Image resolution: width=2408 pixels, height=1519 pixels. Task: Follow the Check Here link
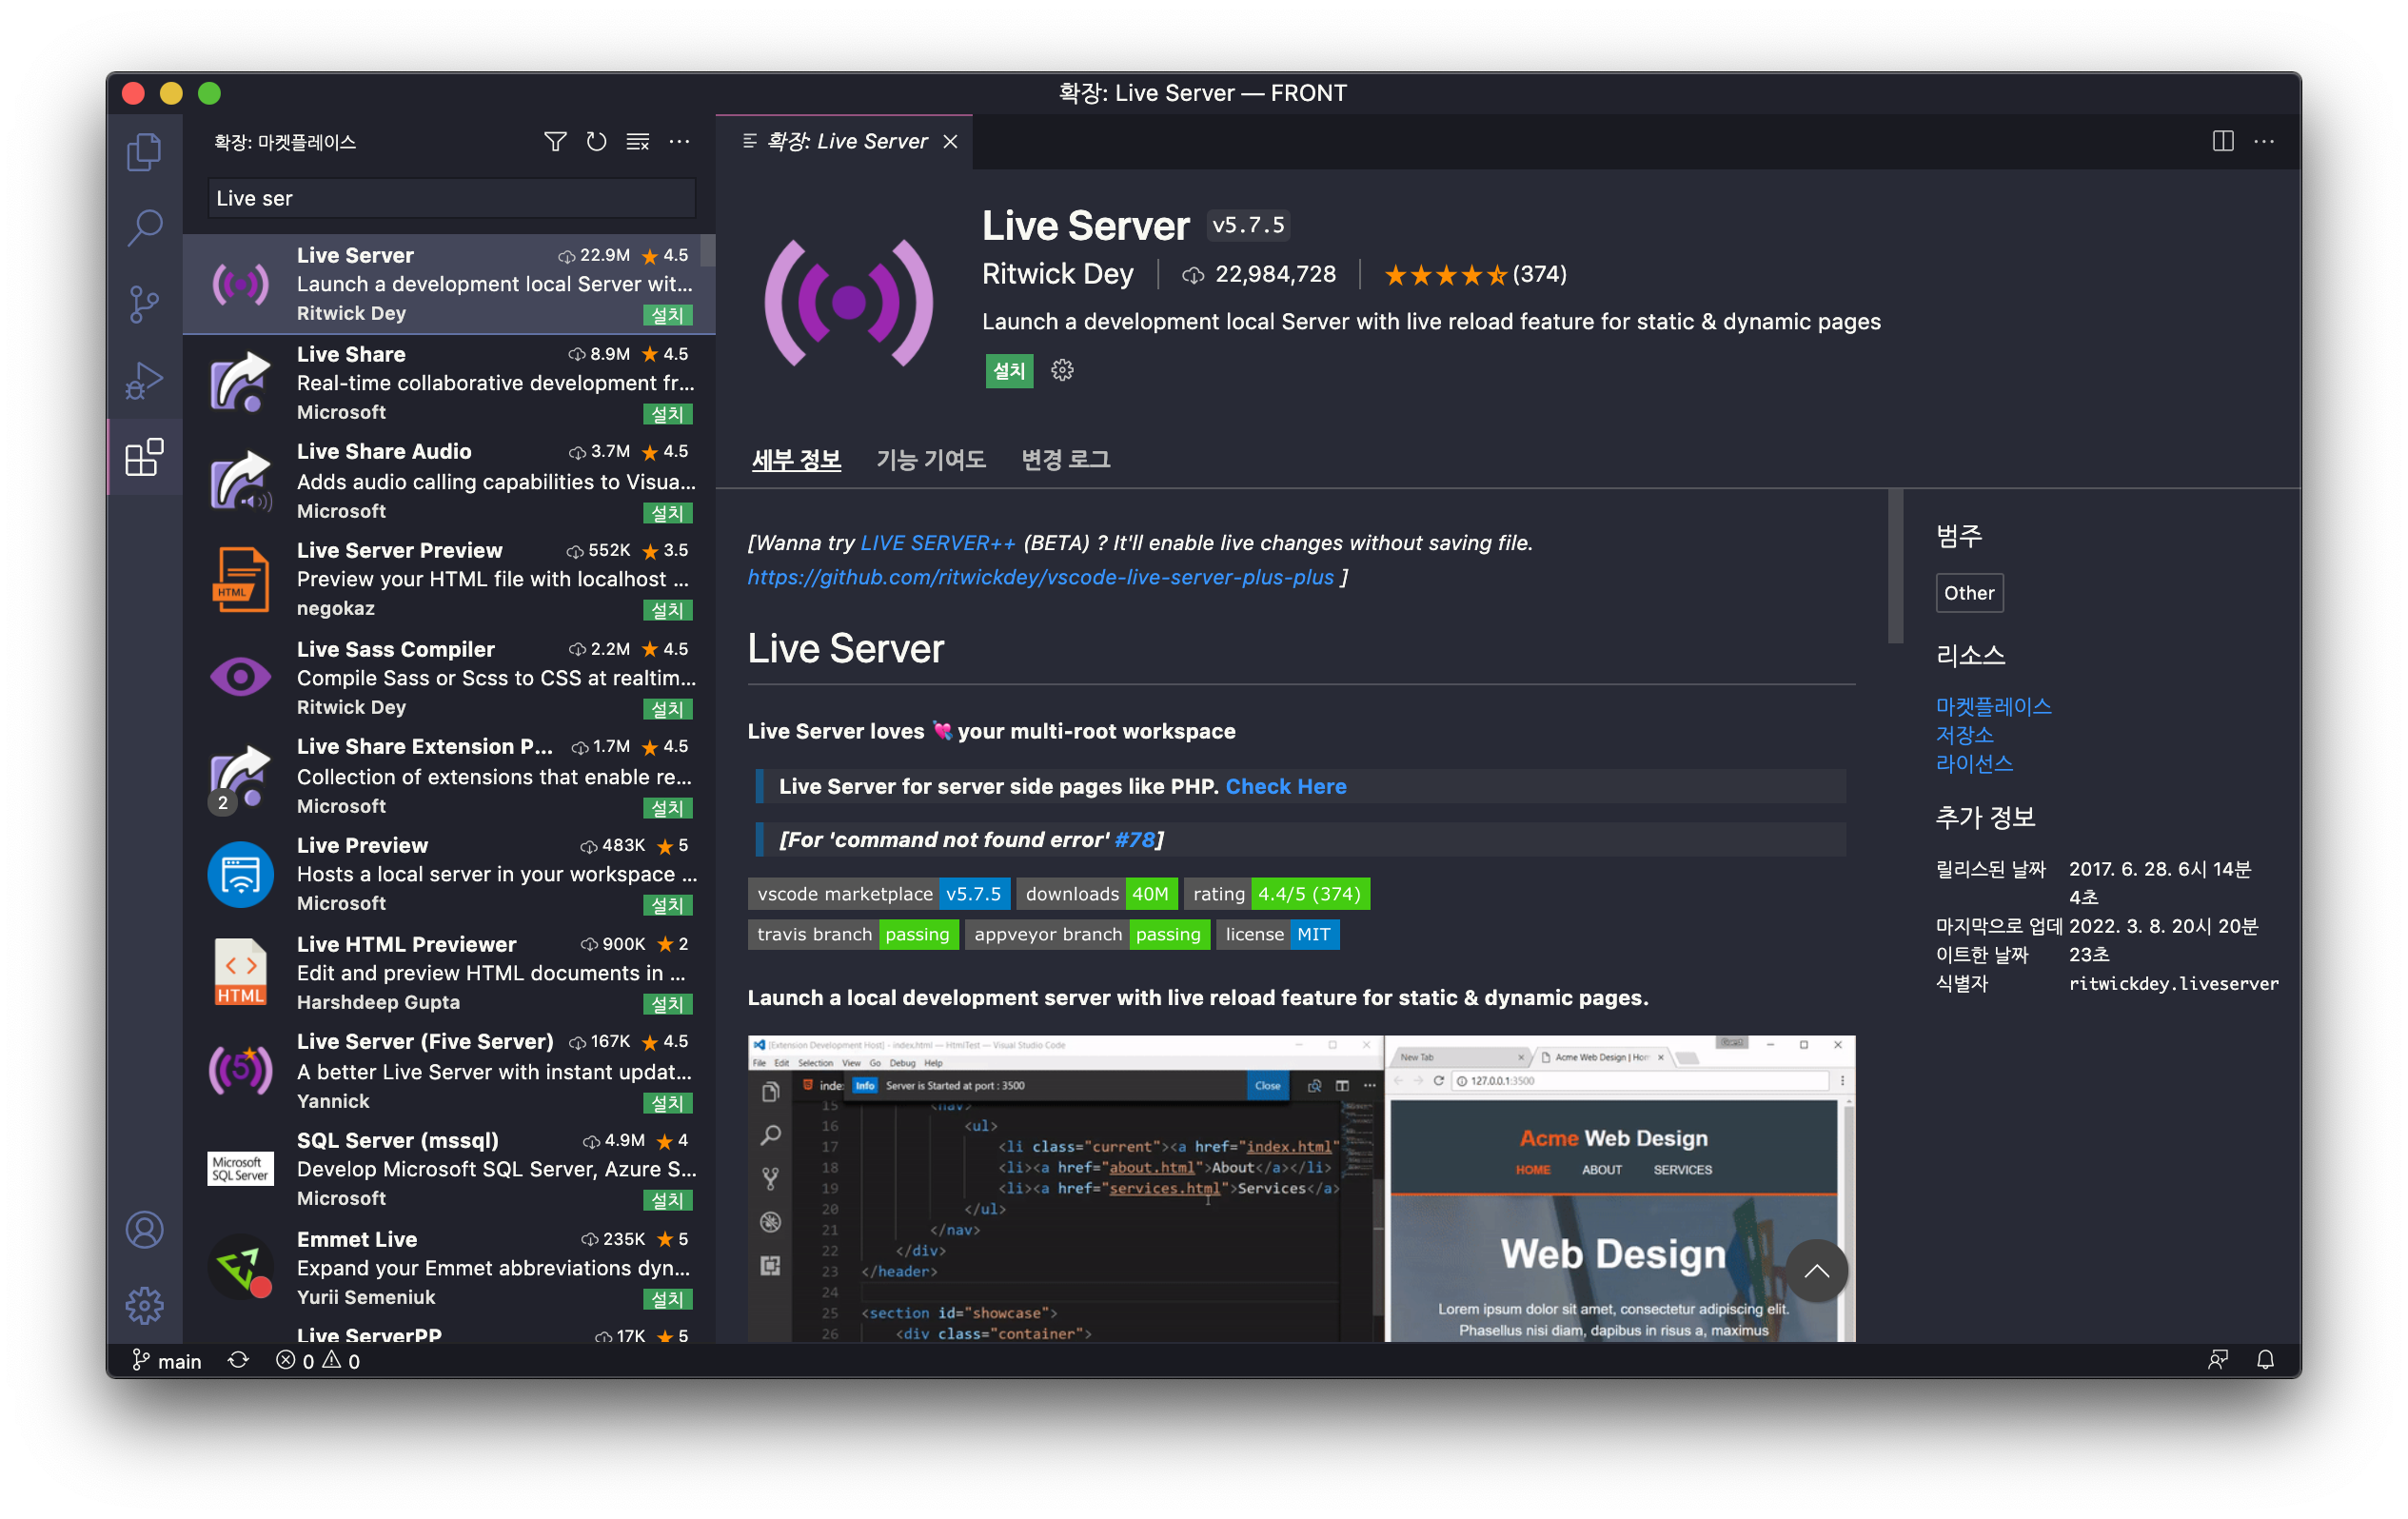click(1285, 786)
